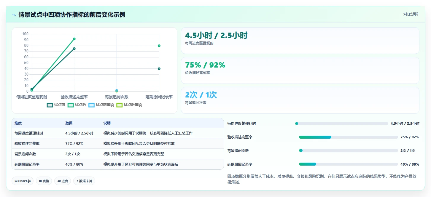
Task: Click the 数据卡片 tag
Action: click(x=84, y=181)
